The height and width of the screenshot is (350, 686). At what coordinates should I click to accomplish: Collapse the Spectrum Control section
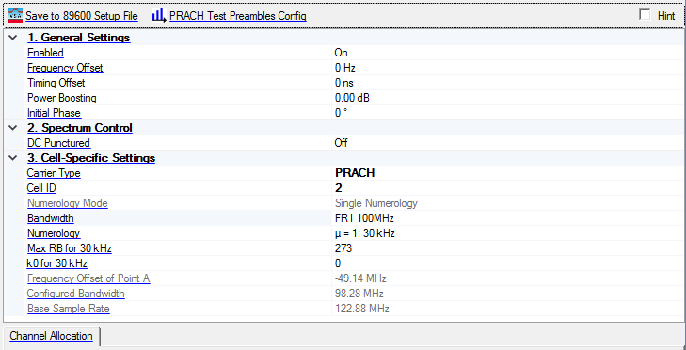tap(13, 128)
